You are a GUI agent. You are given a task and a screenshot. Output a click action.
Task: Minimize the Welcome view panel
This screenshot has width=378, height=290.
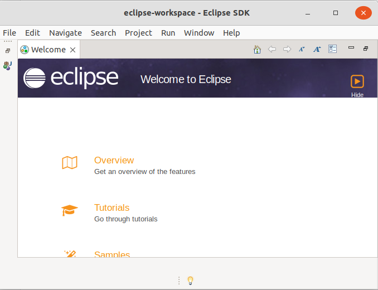351,48
